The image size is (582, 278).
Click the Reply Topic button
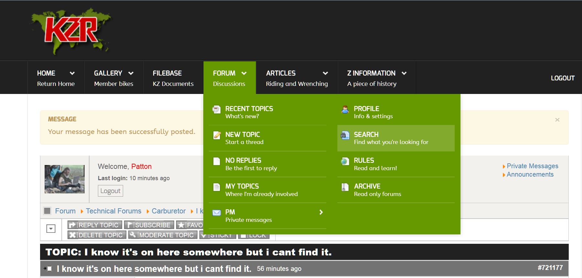coord(95,225)
